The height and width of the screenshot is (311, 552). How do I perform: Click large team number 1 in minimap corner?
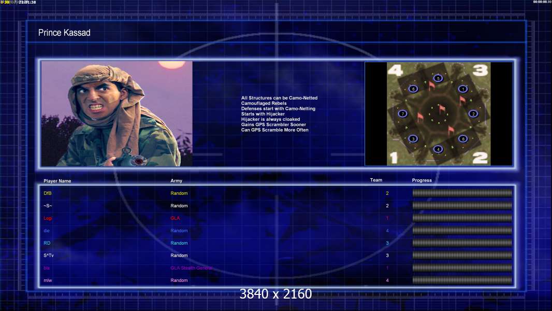tap(394, 158)
